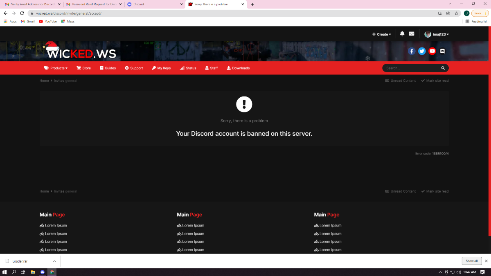Viewport: 491px width, 276px height.
Task: Open the Gmail bookmark
Action: point(28,21)
